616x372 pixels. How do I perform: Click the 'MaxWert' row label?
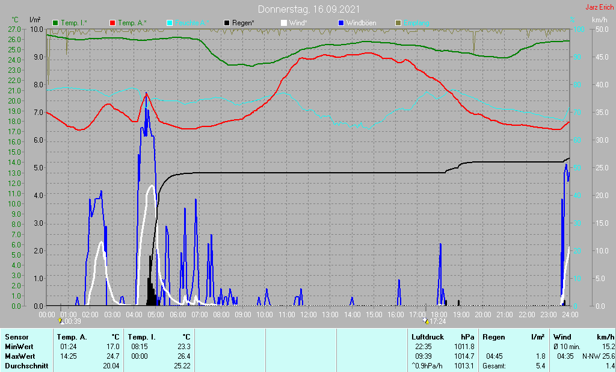(x=20, y=356)
